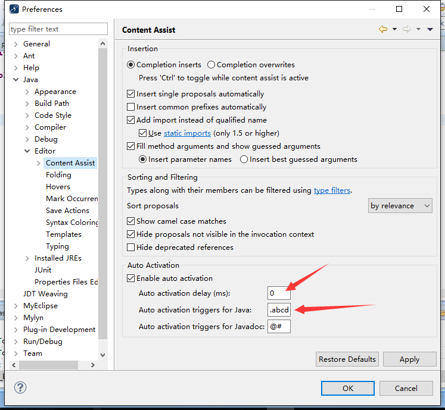This screenshot has width=445, height=410.
Task: Select Folding in the tree
Action: (x=58, y=175)
